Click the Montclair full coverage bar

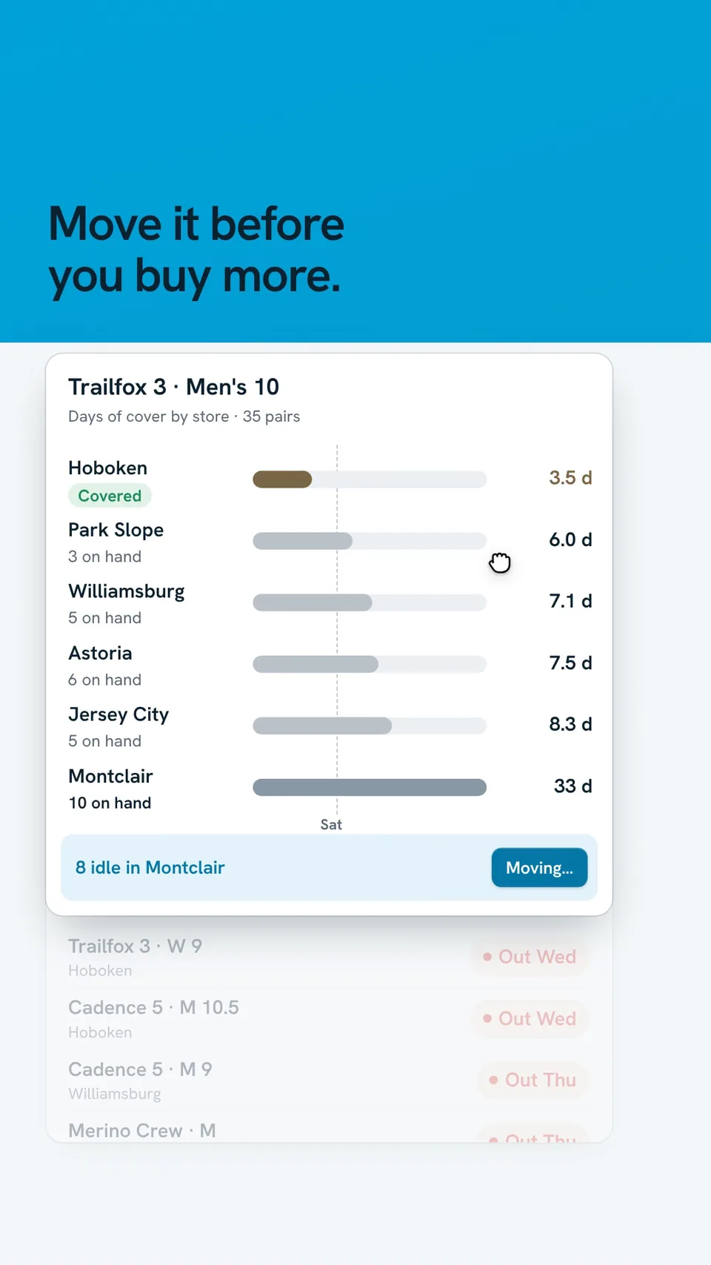(370, 787)
